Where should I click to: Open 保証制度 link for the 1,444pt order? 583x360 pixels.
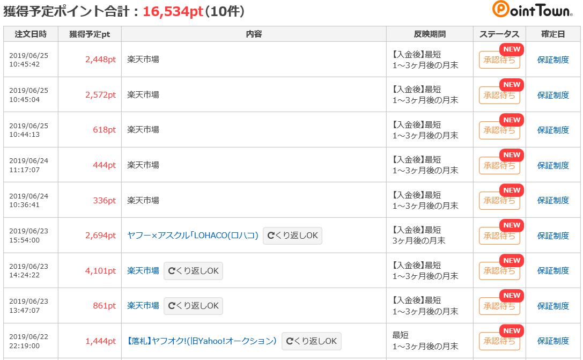(554, 341)
